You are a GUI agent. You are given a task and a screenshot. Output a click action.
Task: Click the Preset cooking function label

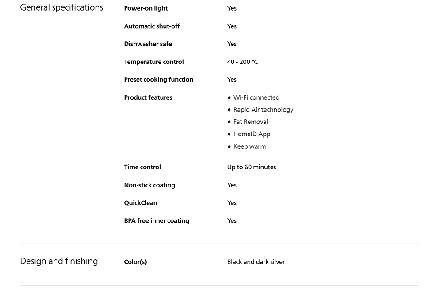pos(158,79)
